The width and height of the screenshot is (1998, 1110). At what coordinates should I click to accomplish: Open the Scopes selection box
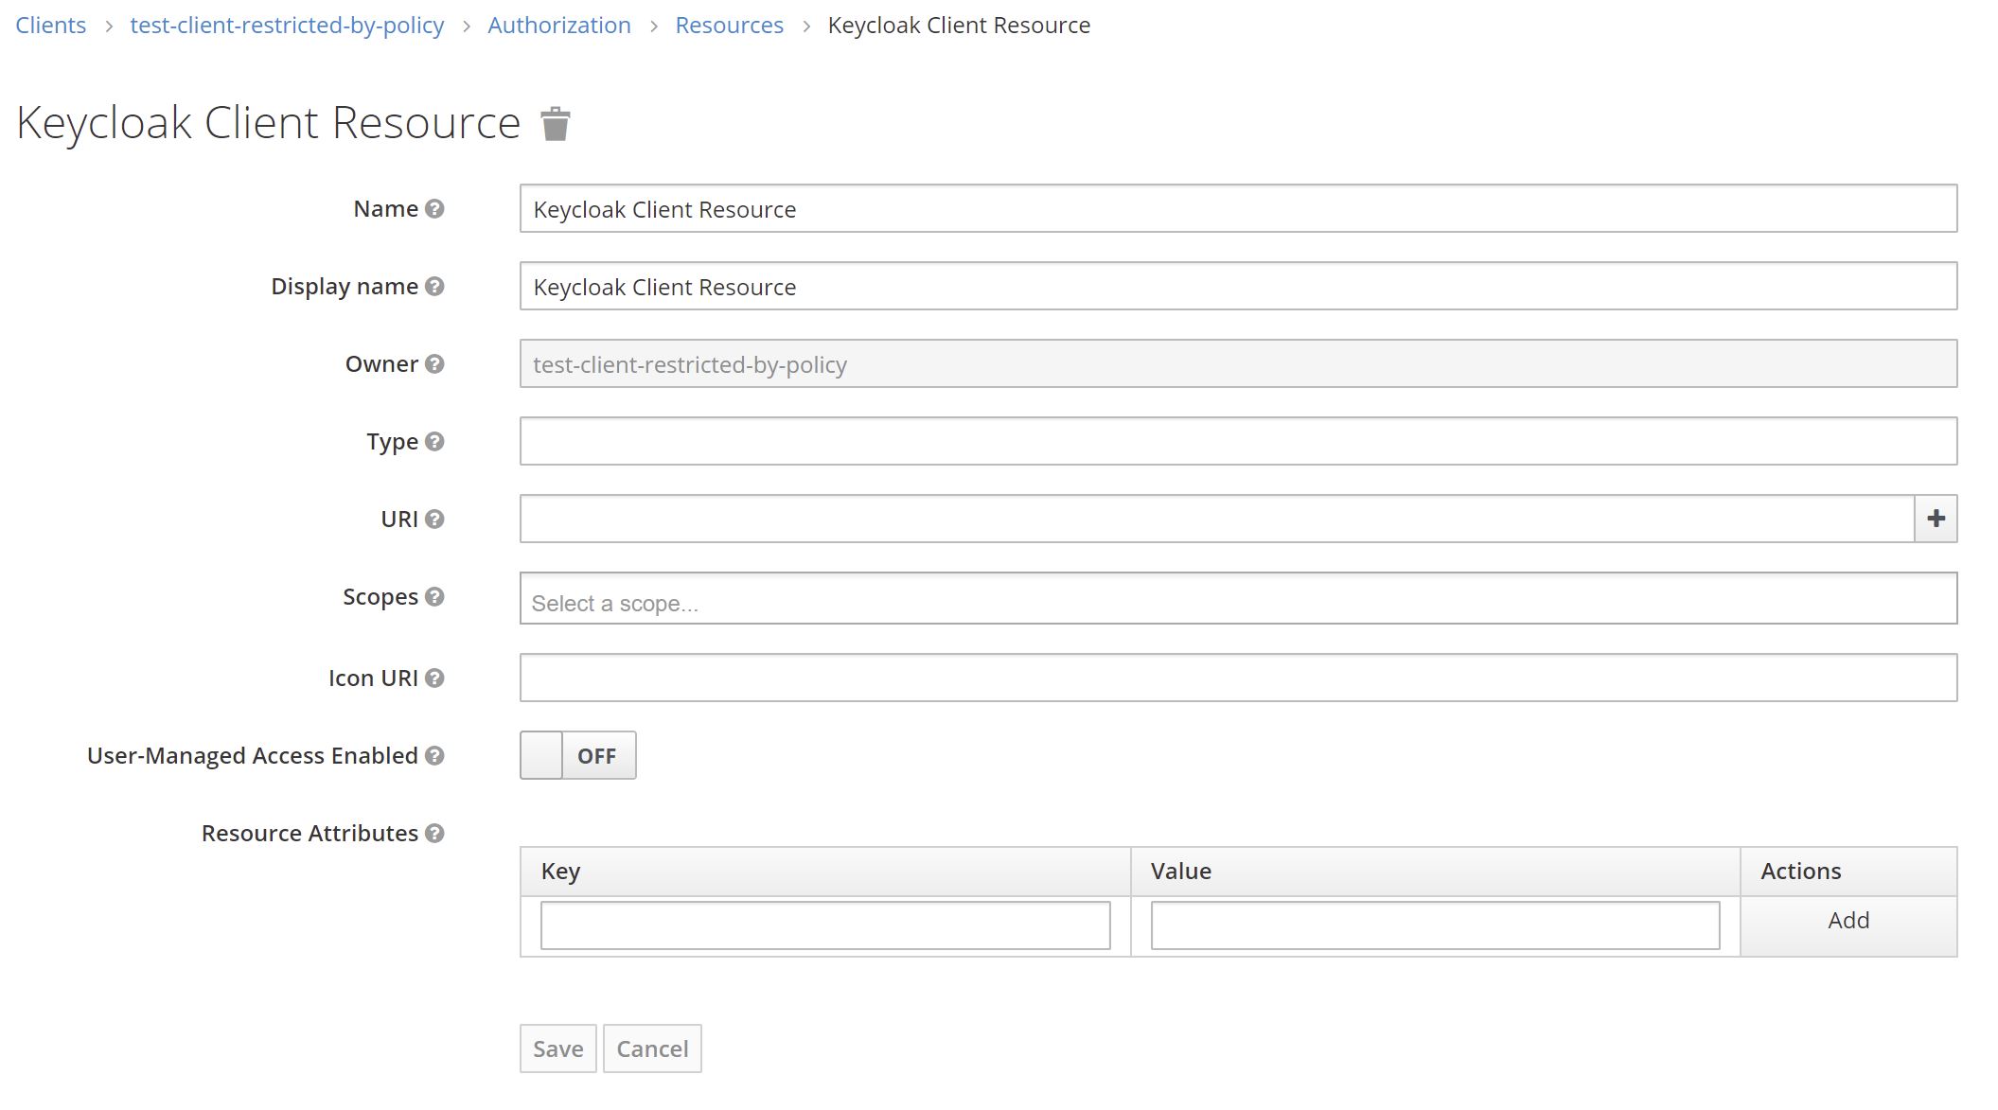(1238, 598)
